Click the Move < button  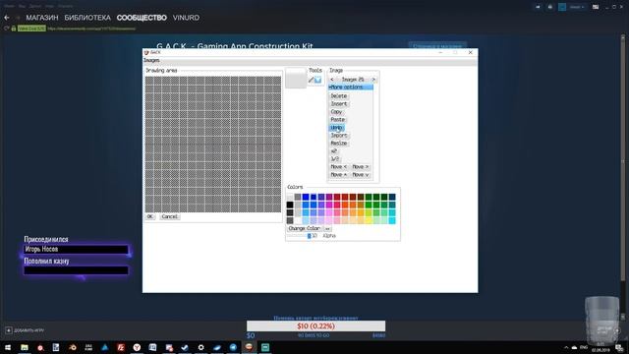click(339, 166)
